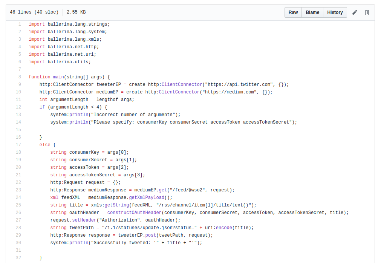Edit this file using the pencil icon
This screenshot has width=381, height=263.
(x=354, y=12)
